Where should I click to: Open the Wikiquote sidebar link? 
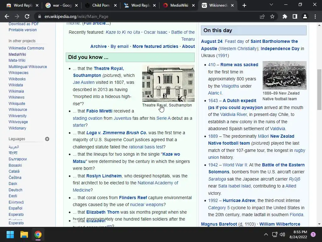click(17, 103)
